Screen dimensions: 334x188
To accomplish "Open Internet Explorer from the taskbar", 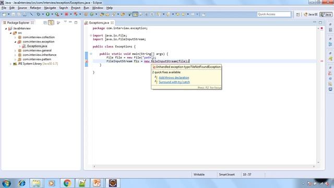I will pyautogui.click(x=22, y=183).
